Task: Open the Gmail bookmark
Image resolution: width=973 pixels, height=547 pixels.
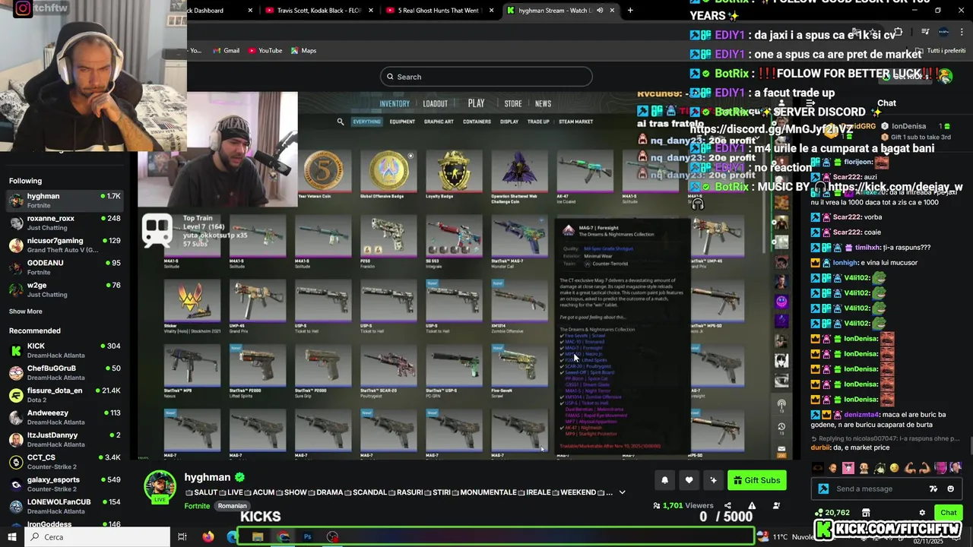Action: [226, 51]
